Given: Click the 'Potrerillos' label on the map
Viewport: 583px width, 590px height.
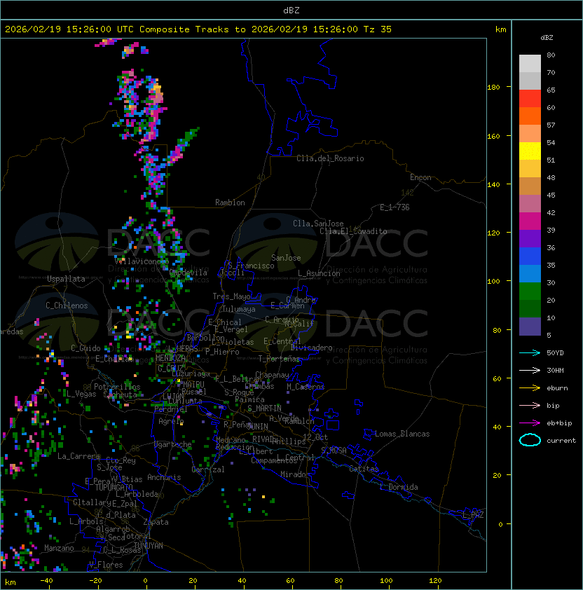Looking at the screenshot, I should click(117, 387).
